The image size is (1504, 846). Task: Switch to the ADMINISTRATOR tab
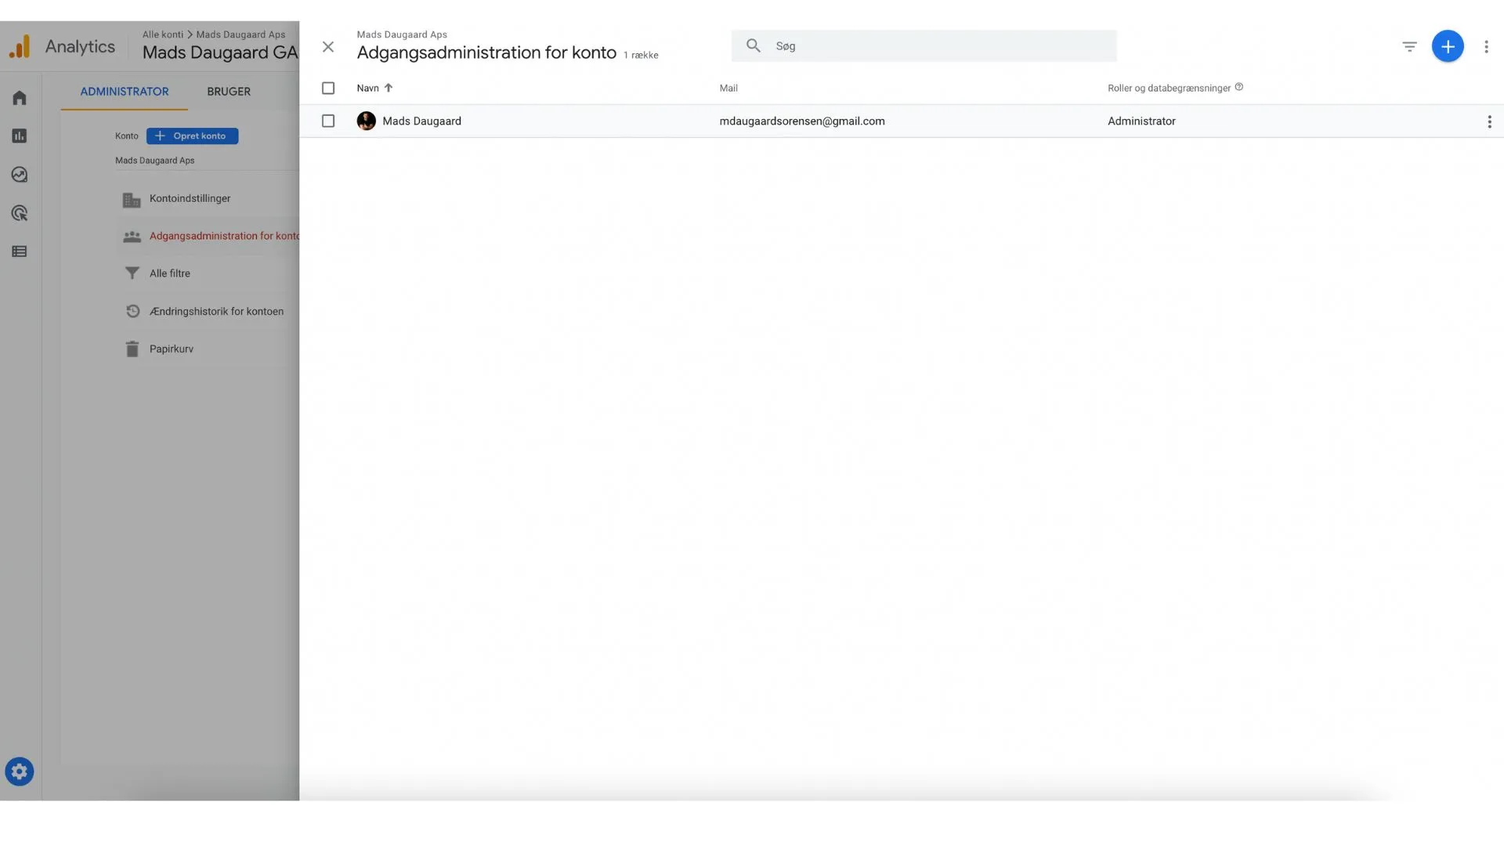[x=125, y=92]
